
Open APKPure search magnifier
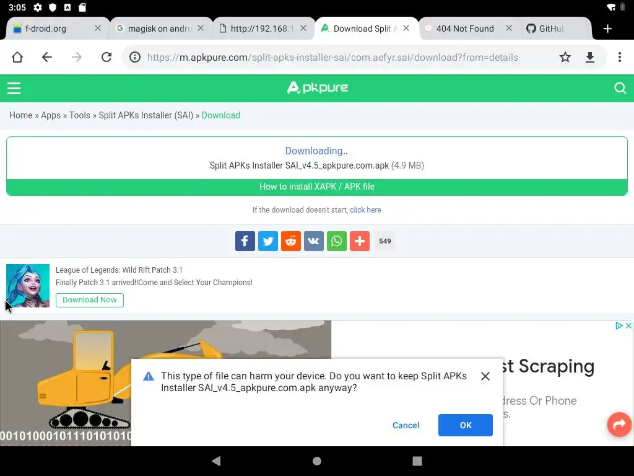(620, 88)
